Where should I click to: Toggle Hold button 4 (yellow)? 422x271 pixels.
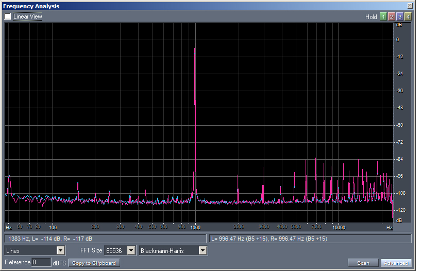click(x=408, y=17)
